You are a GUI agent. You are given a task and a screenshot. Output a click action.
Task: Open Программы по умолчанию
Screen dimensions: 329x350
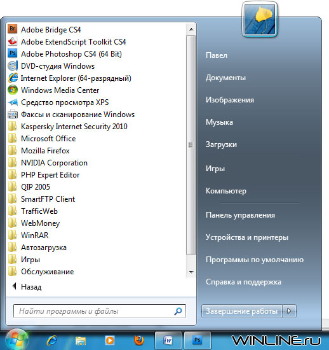point(255,260)
